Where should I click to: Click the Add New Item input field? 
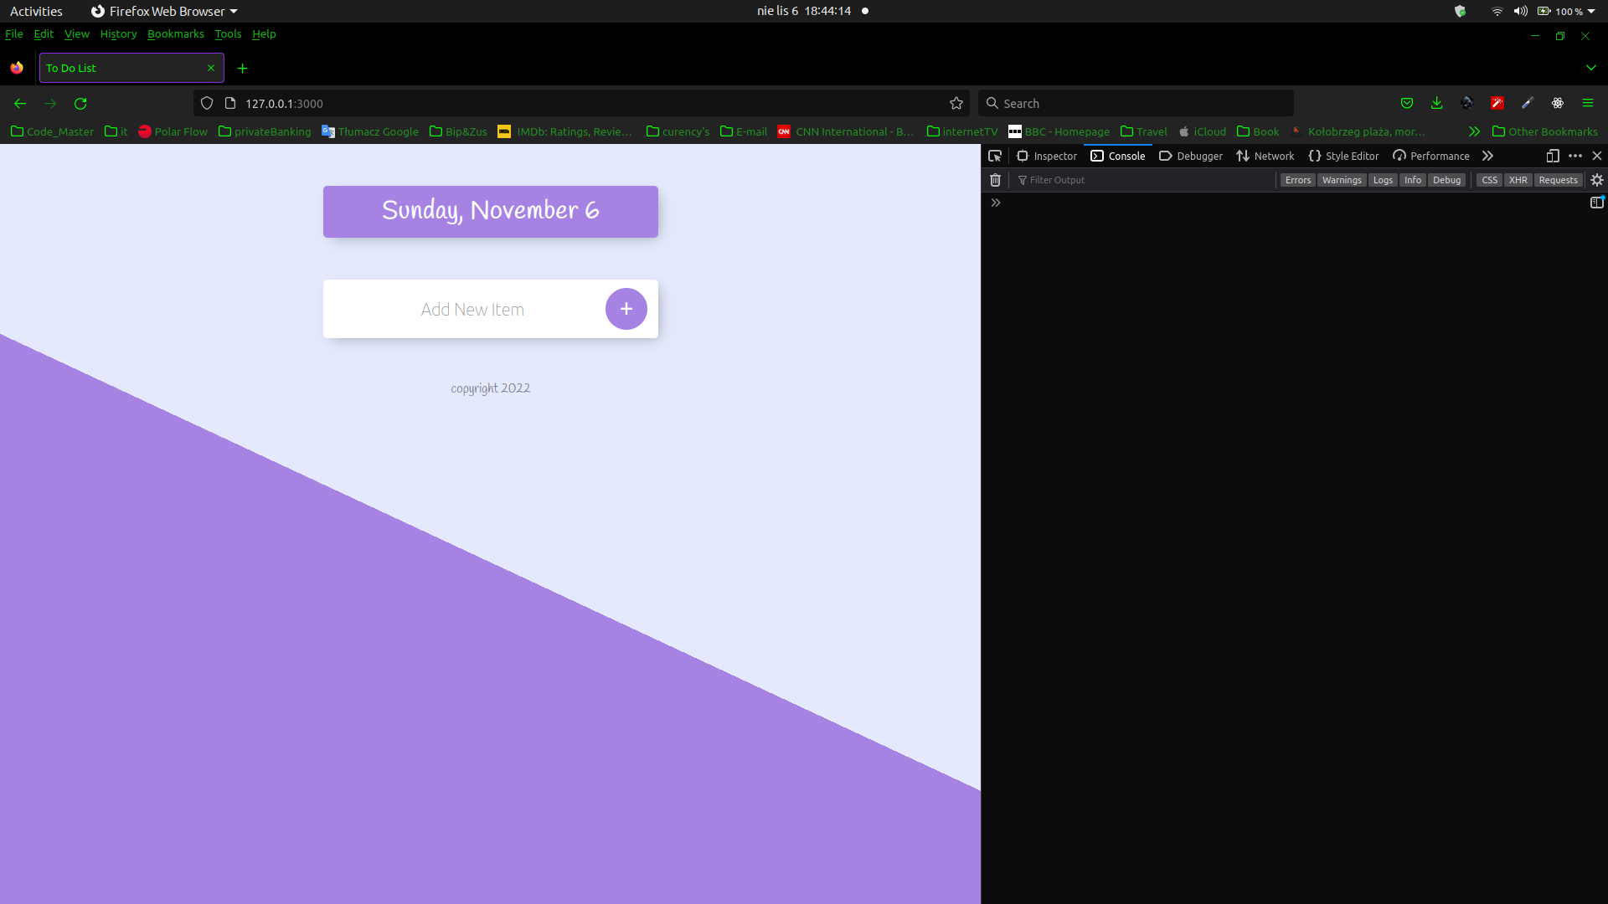click(472, 309)
